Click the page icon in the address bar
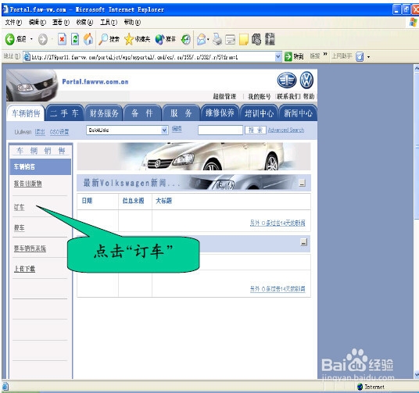Viewport: 419px width, 393px height. pyautogui.click(x=27, y=56)
